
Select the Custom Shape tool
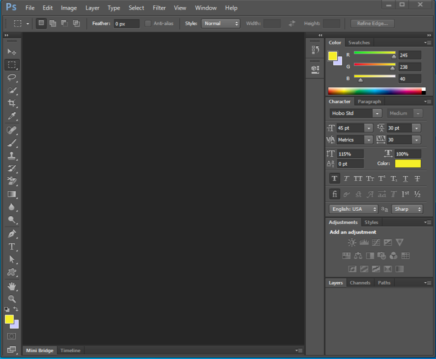click(12, 272)
